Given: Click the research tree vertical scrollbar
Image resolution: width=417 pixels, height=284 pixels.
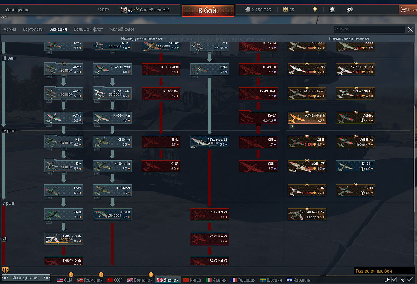Looking at the screenshot, I should [414, 159].
